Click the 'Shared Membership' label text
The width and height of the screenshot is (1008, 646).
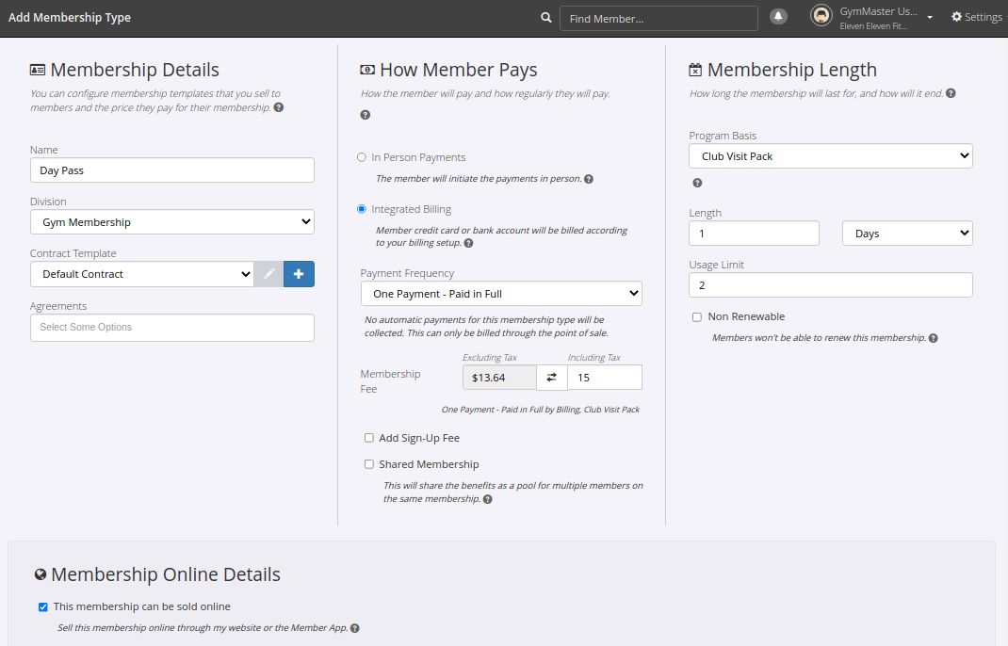coord(429,464)
